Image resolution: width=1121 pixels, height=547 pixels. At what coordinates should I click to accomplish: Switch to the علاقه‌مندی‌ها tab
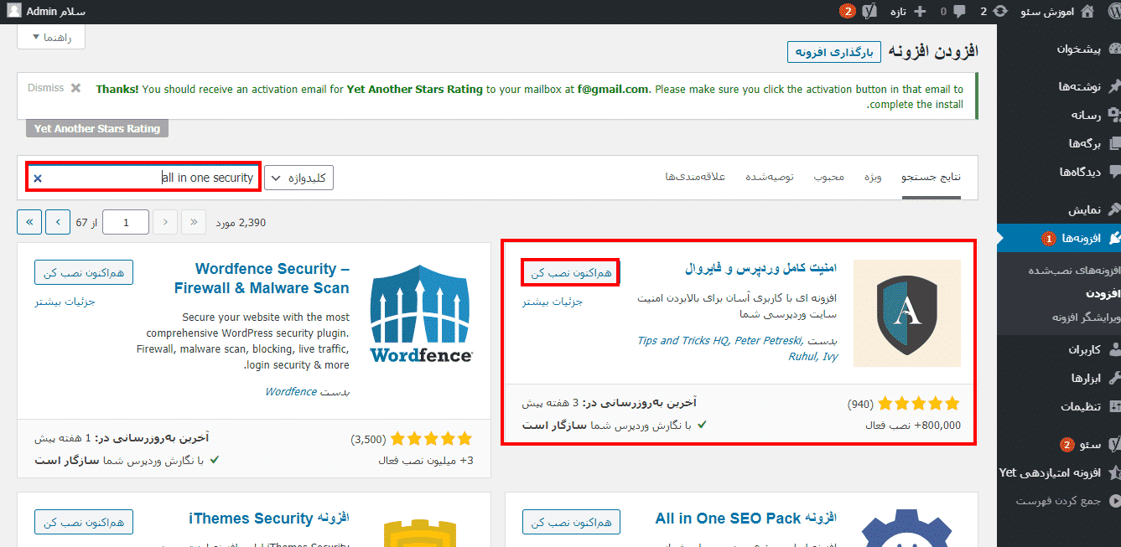[x=695, y=177]
